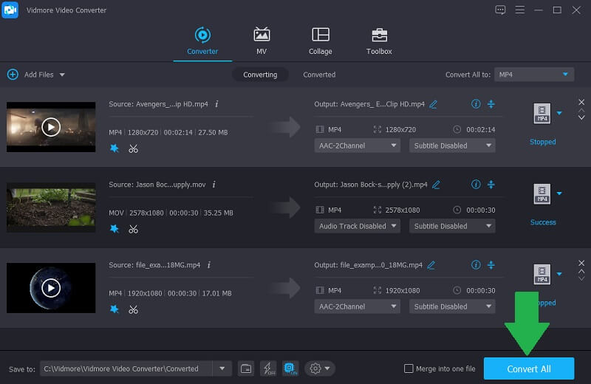Show source info for Avengers file
This screenshot has height=384, width=591.
[x=216, y=104]
